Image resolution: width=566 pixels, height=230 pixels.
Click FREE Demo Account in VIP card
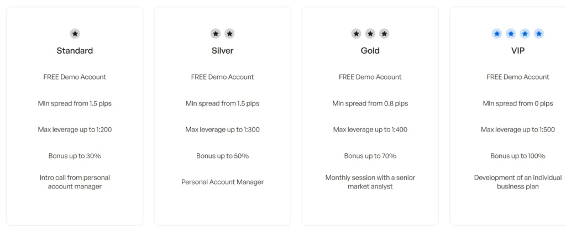pyautogui.click(x=518, y=77)
